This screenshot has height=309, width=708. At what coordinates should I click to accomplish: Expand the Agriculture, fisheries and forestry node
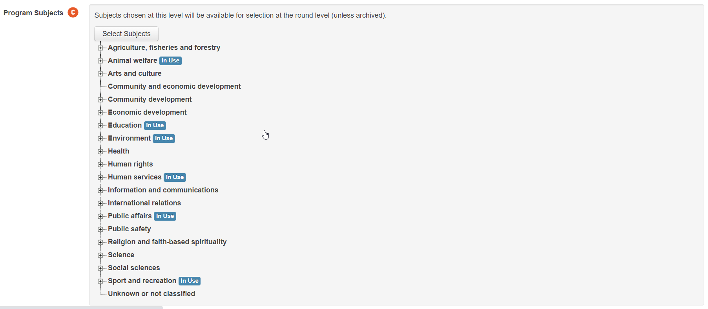click(100, 48)
